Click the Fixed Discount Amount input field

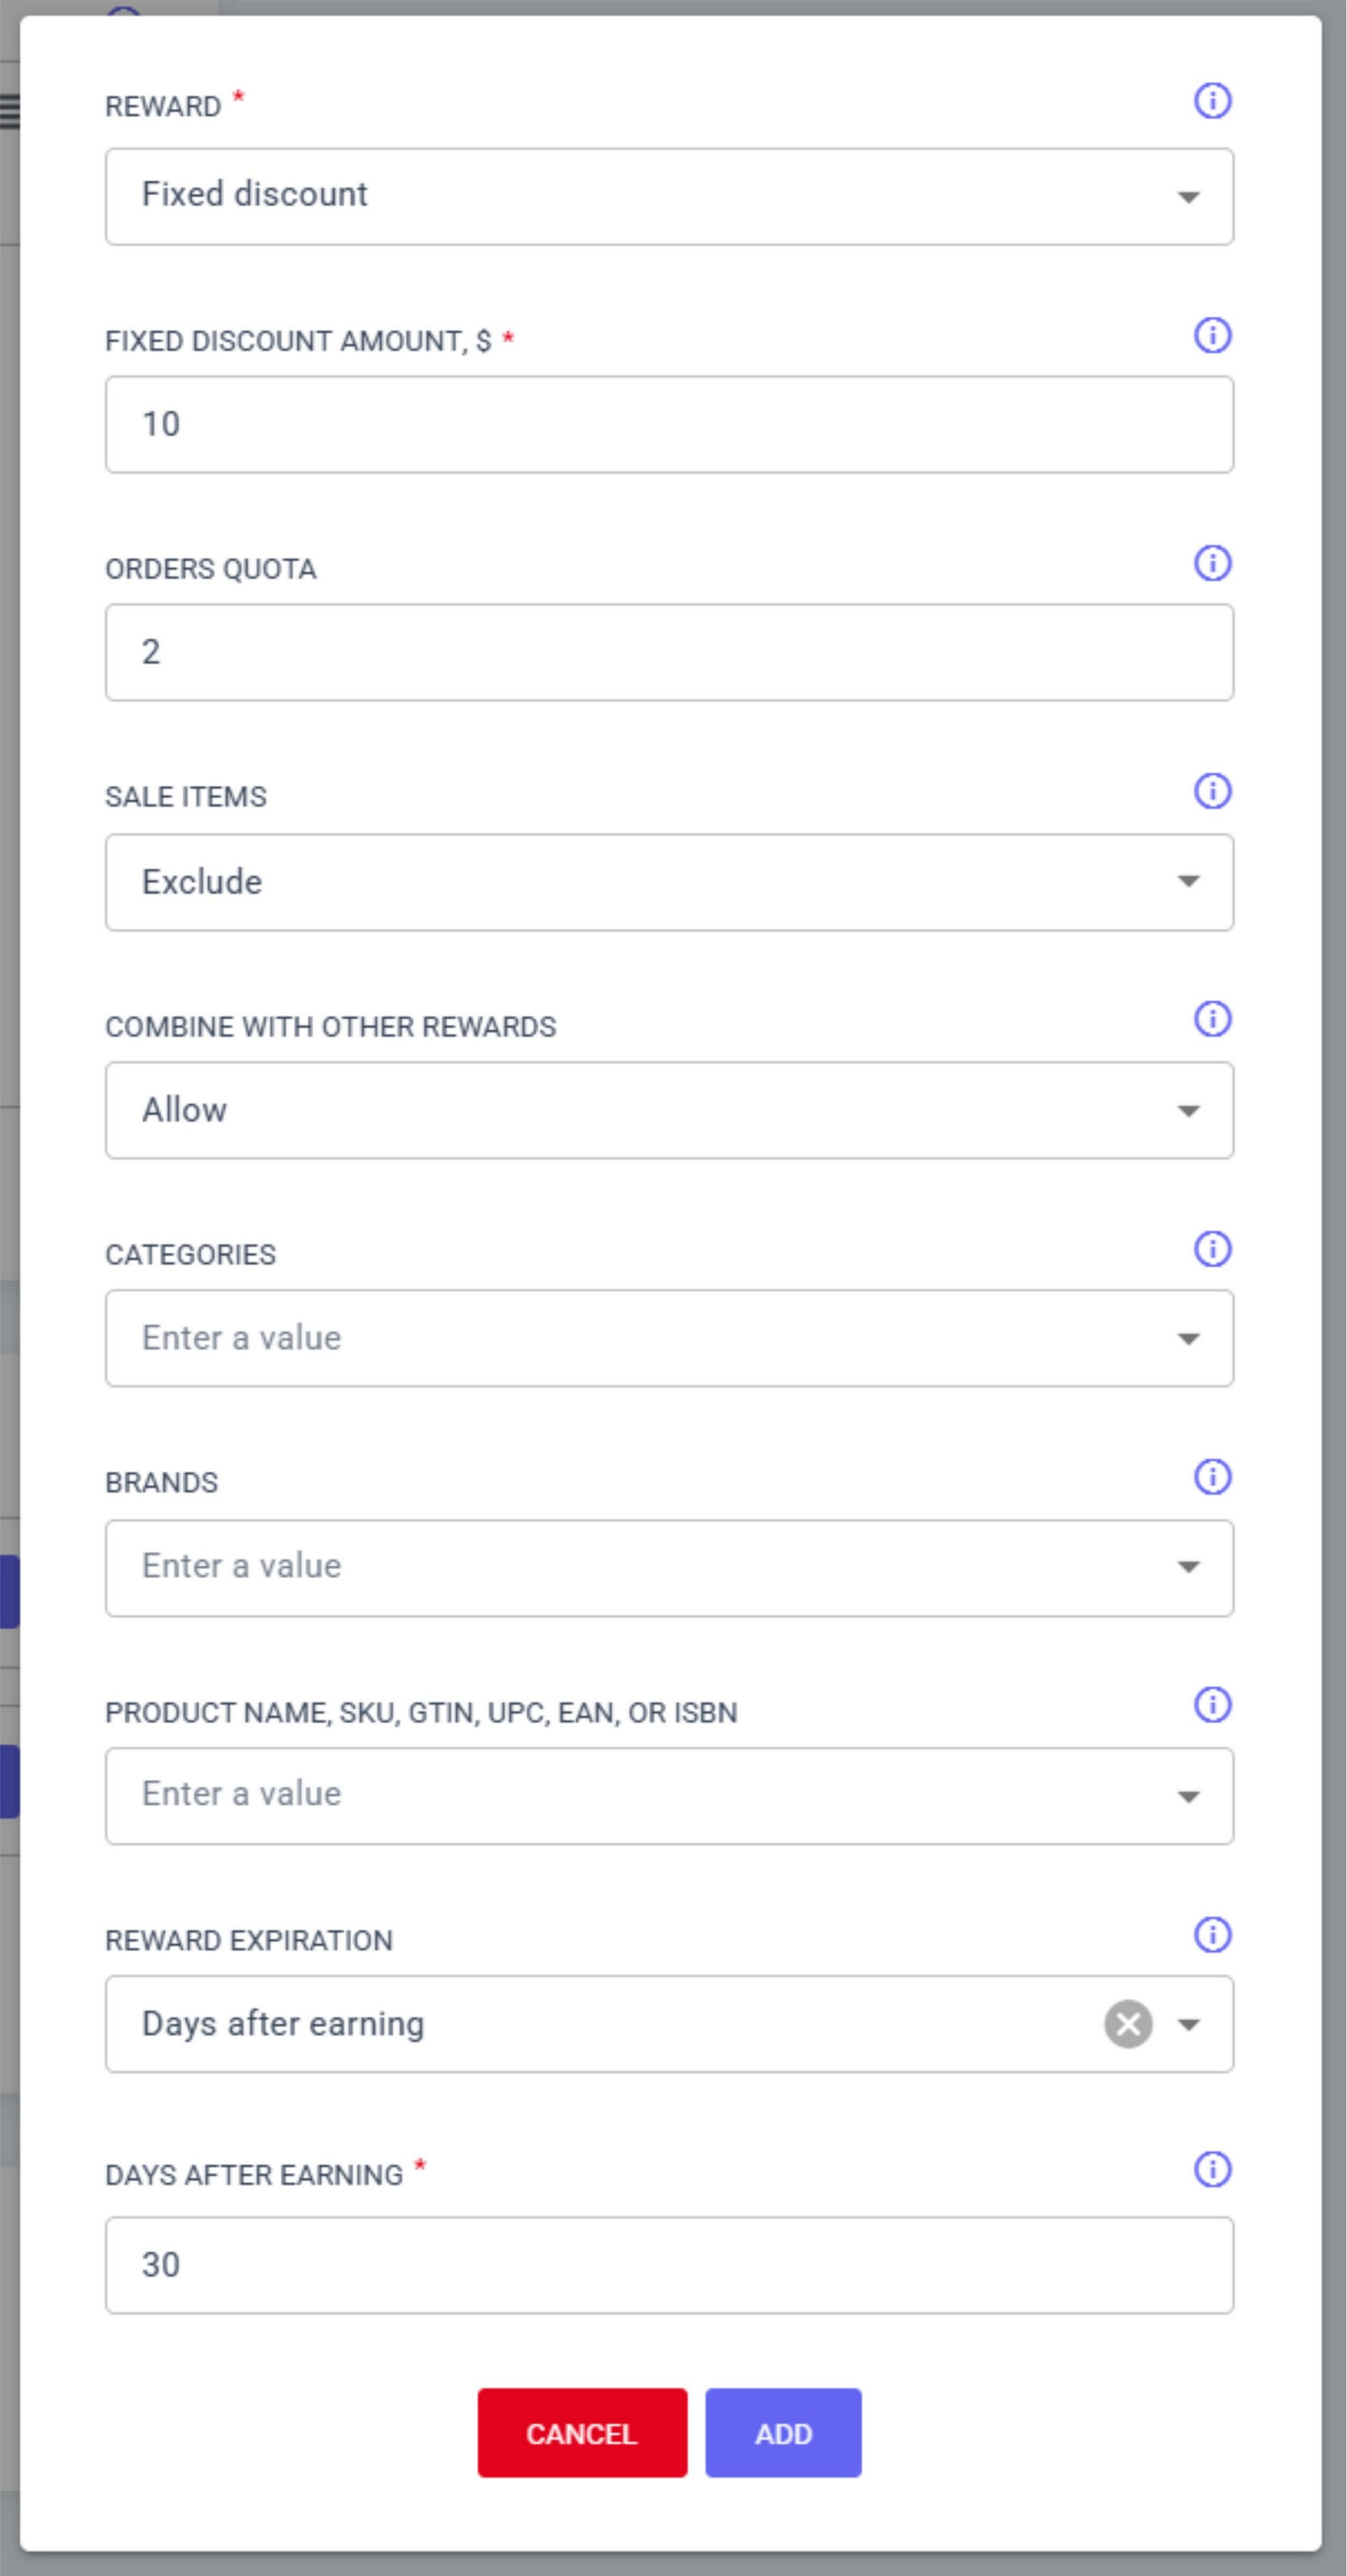tap(668, 424)
